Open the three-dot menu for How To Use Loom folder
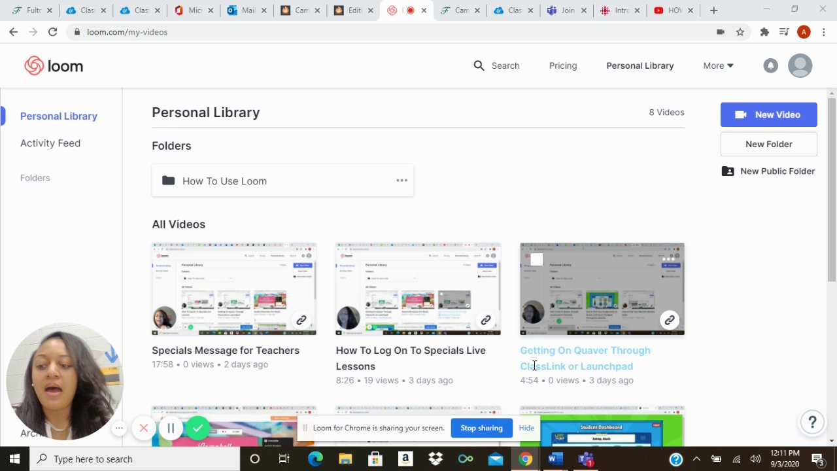Viewport: 837px width, 471px height. pyautogui.click(x=401, y=181)
